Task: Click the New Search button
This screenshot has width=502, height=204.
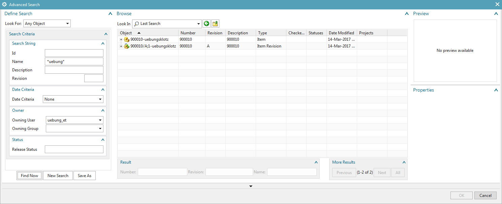Action: pyautogui.click(x=58, y=176)
